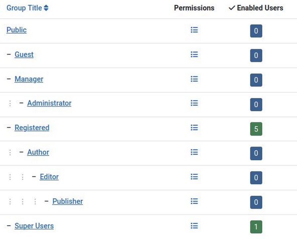Screen dimensions: 297x239
Task: Click the Publisher group link
Action: pyautogui.click(x=68, y=201)
